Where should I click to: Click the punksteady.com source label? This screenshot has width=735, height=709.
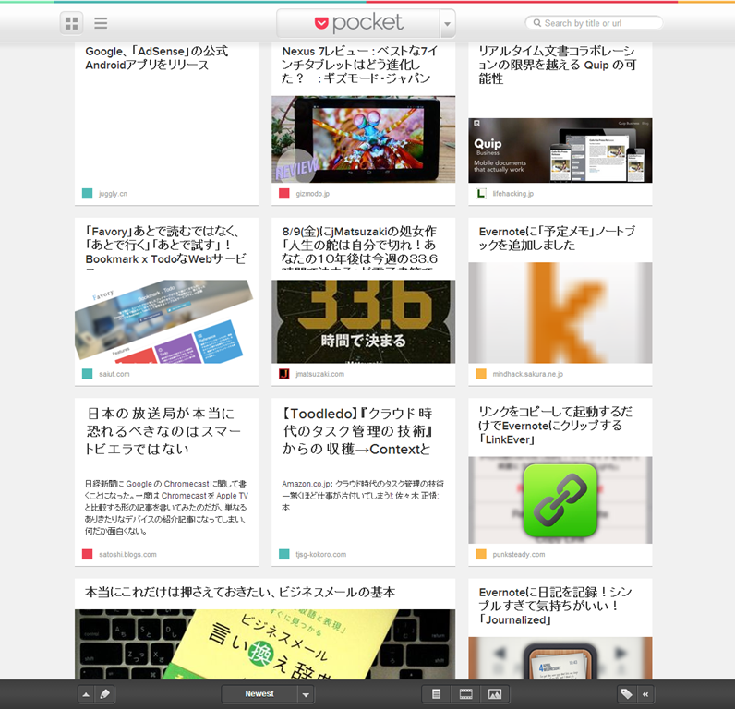(518, 554)
